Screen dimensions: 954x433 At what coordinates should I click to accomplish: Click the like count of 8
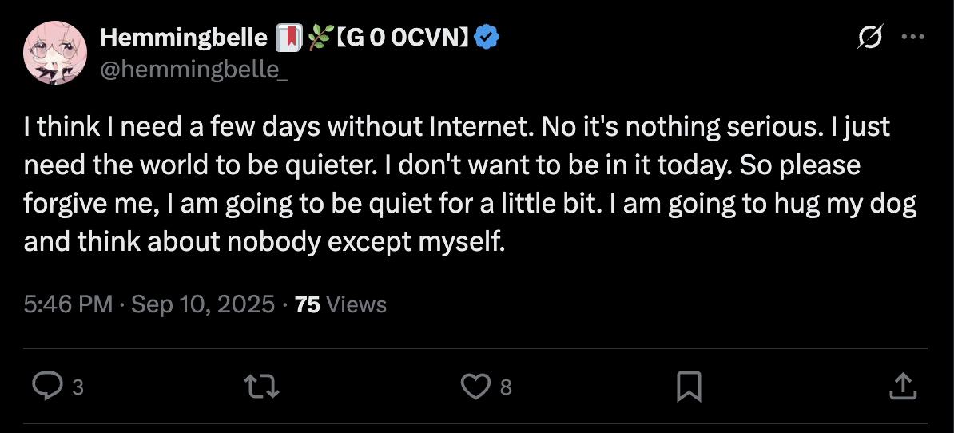505,388
